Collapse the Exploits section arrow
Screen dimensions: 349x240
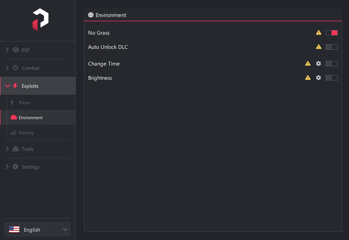8,86
